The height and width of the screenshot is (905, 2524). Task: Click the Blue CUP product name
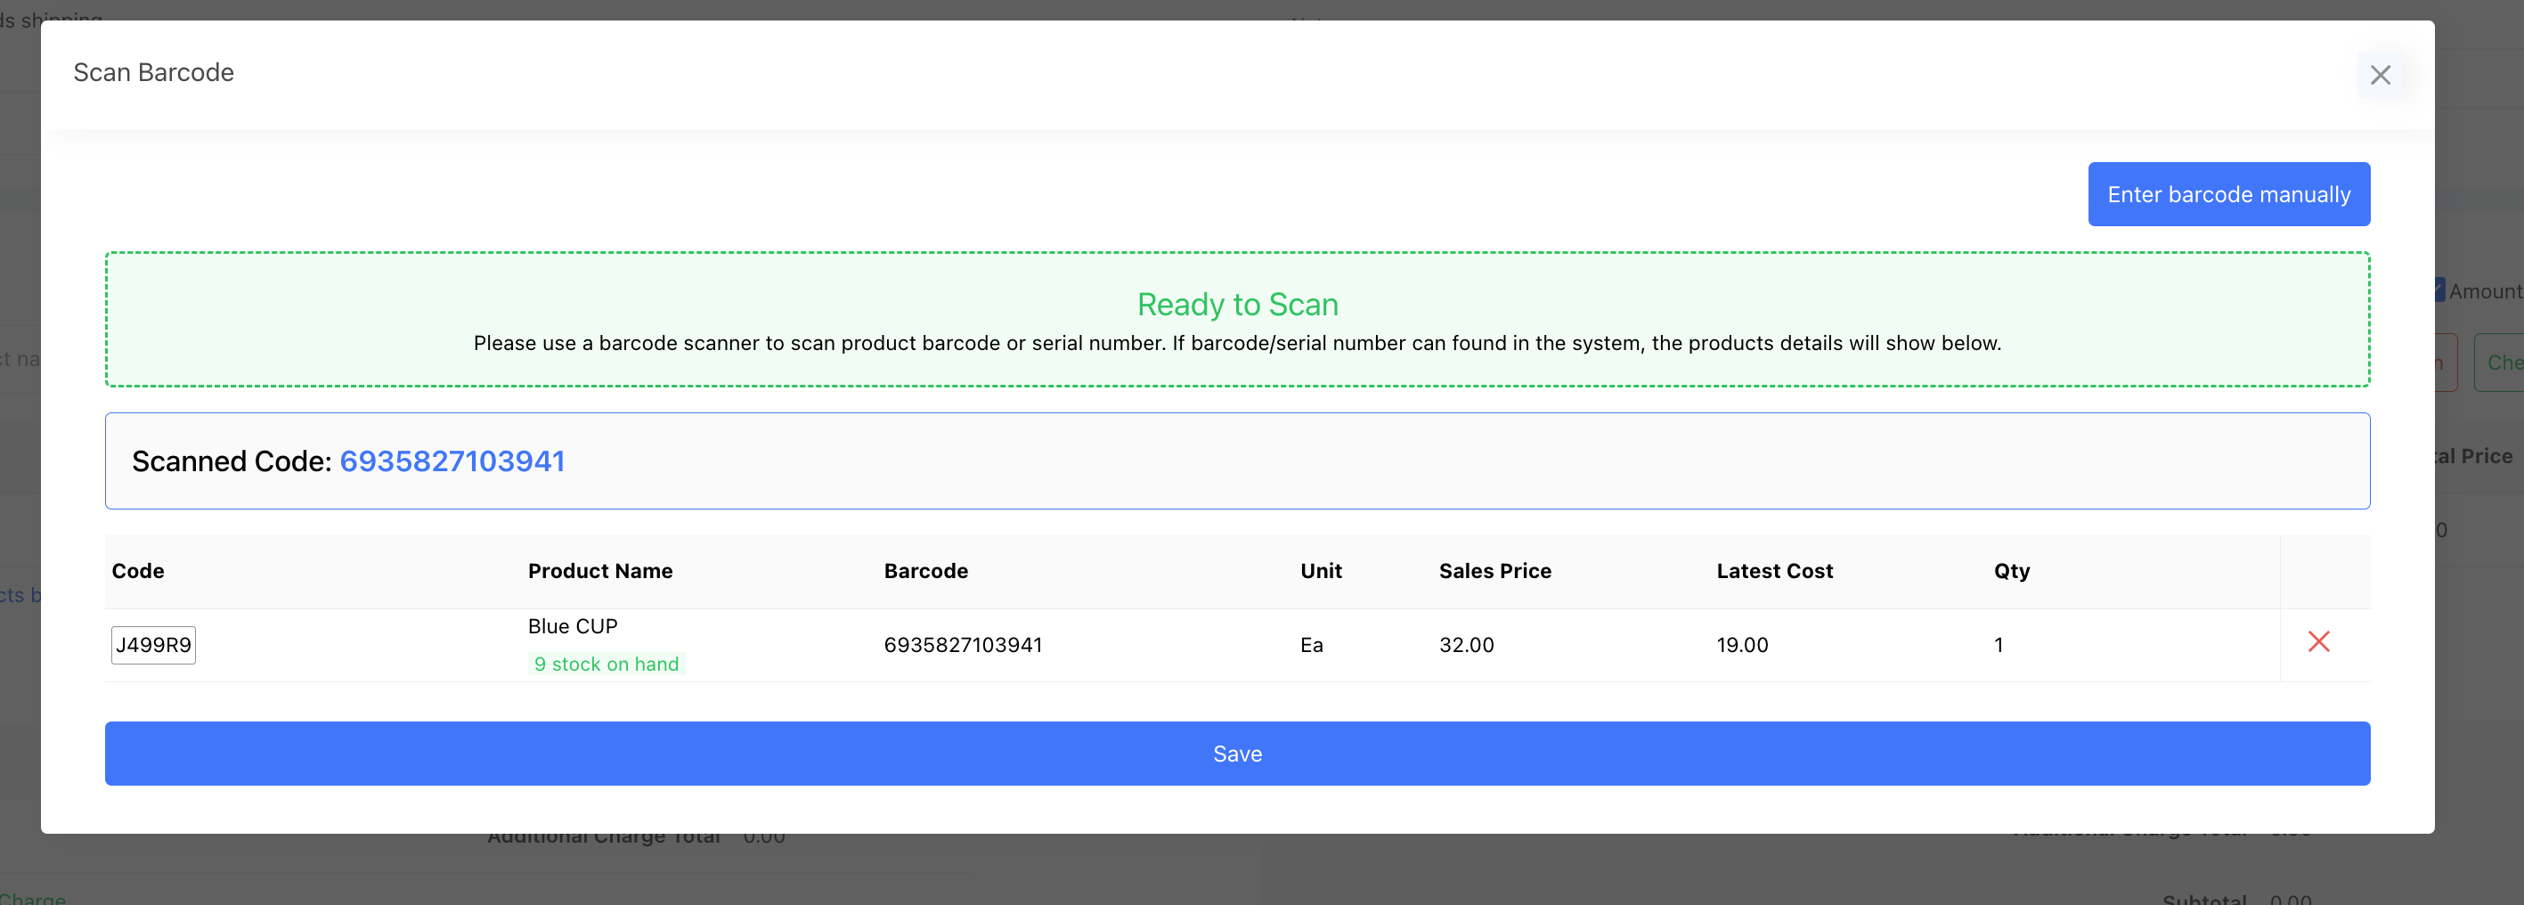coord(572,626)
